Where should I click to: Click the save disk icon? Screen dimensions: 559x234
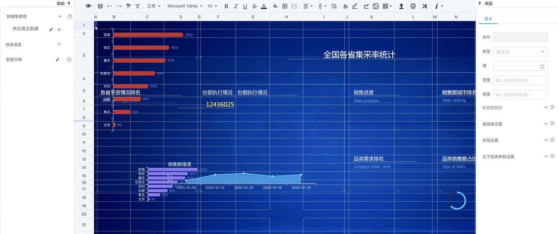(x=100, y=6)
